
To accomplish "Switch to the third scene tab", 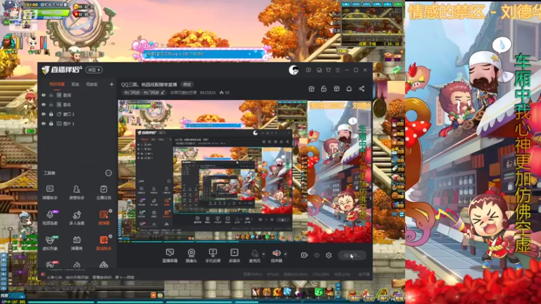I will point(91,84).
